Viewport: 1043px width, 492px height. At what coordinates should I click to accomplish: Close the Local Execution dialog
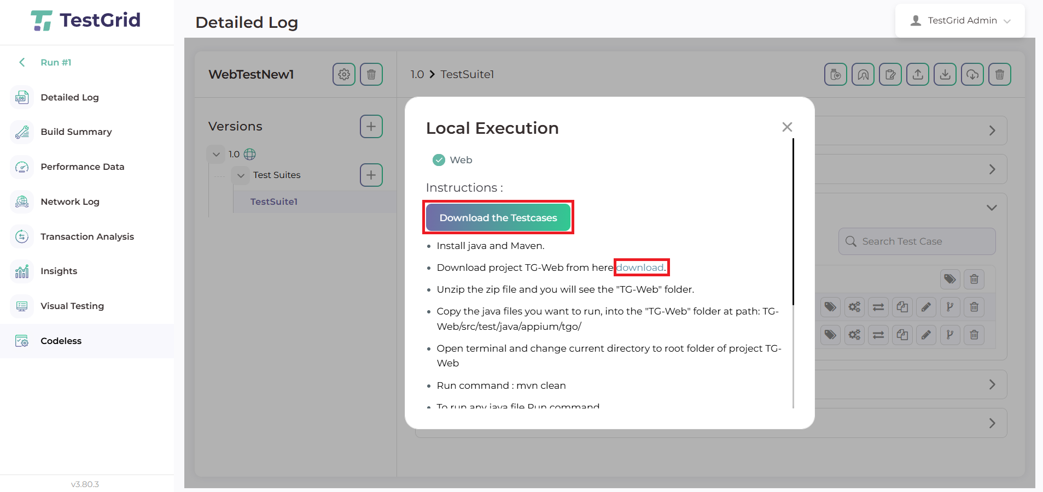[x=787, y=127]
